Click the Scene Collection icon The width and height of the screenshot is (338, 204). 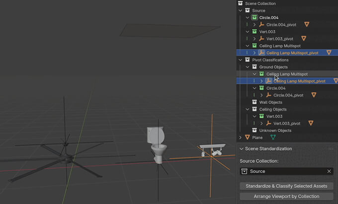[x=241, y=3]
